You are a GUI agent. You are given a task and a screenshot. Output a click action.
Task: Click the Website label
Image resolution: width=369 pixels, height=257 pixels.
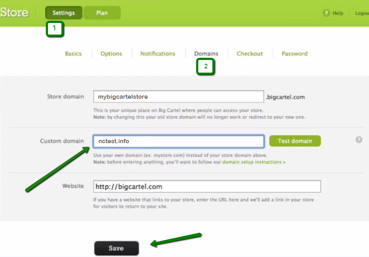73,186
